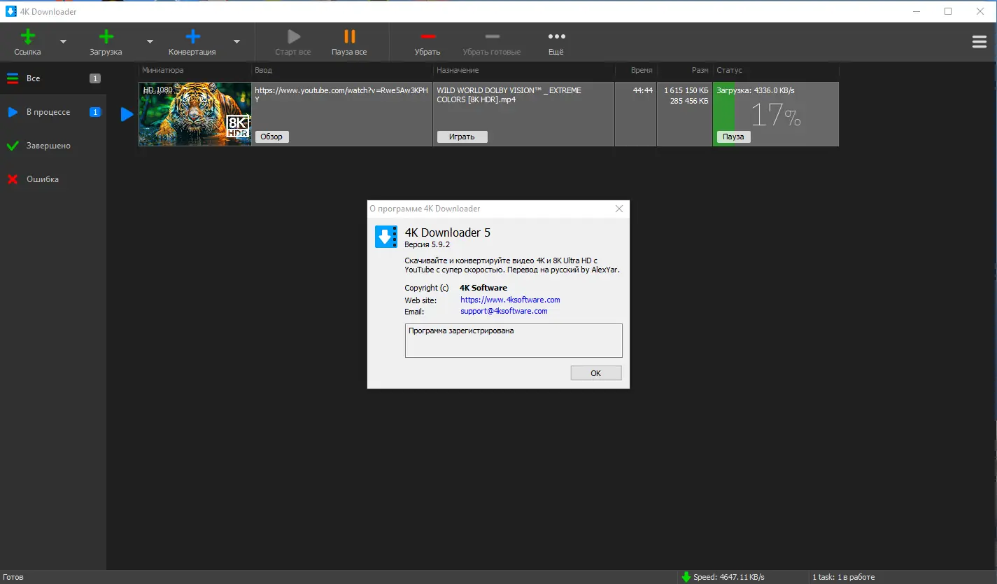Click the count badge beside Все

coord(95,78)
